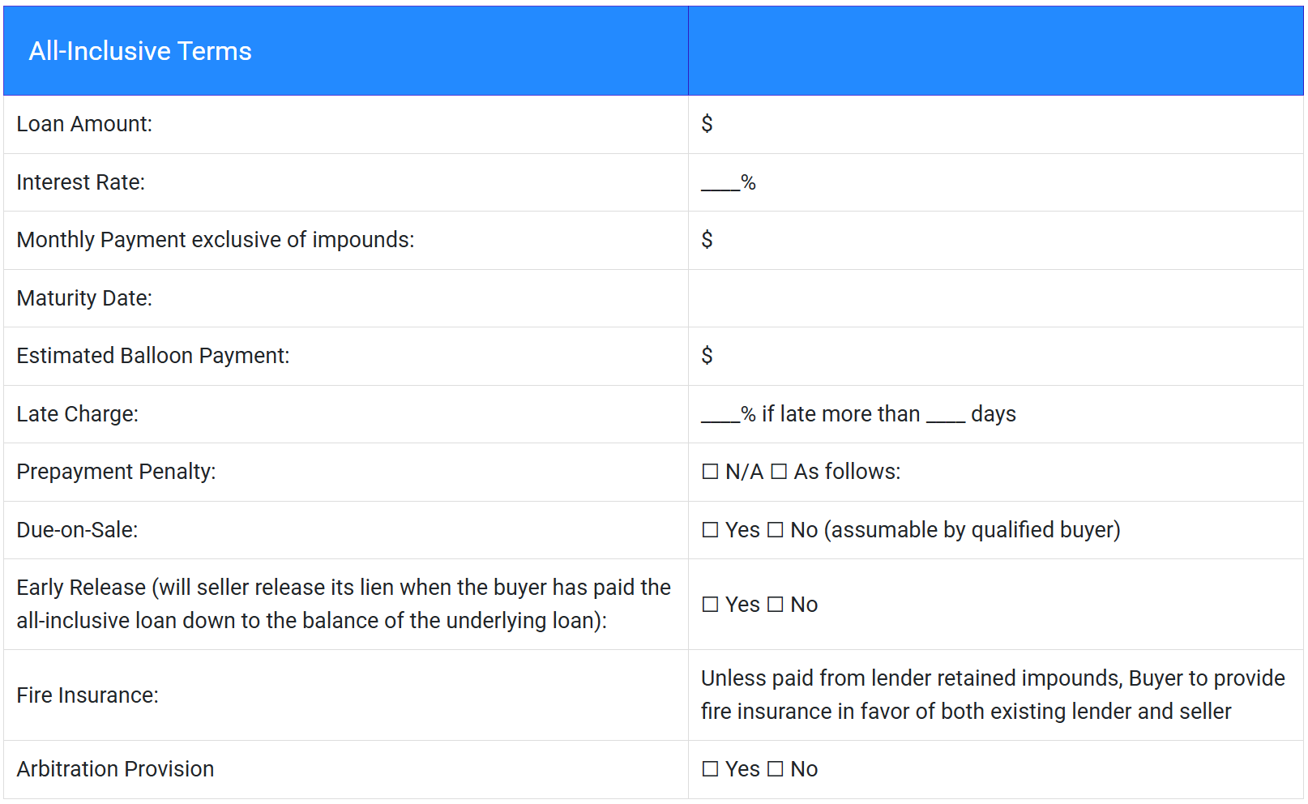The height and width of the screenshot is (804, 1308).
Task: Click the fire insurance description text
Action: [x=993, y=695]
